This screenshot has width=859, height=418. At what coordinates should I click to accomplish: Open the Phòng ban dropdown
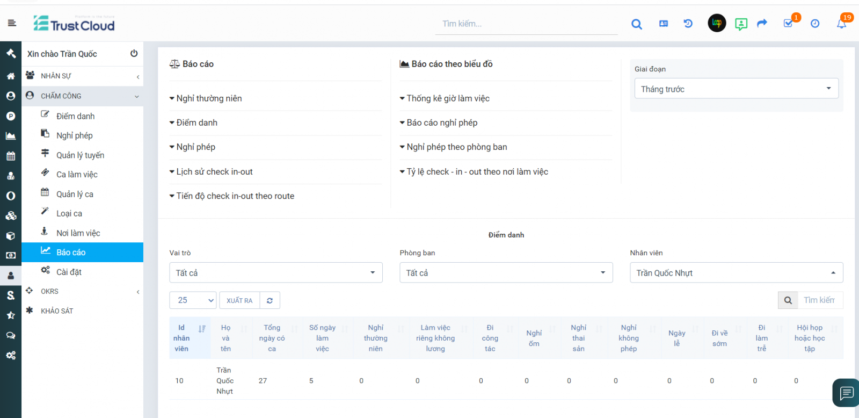click(x=506, y=273)
